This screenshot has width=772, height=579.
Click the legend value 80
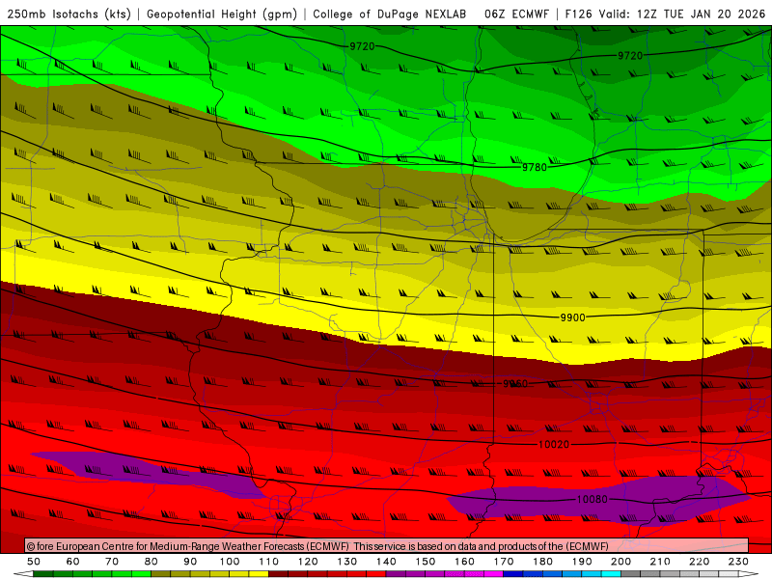[152, 562]
